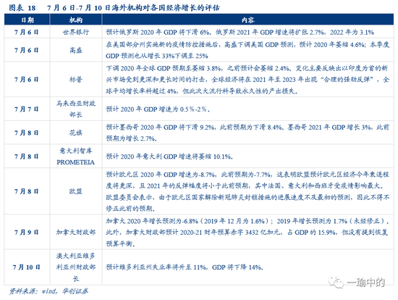Click the '机构' column header
398x300 pixels.
pos(76,20)
